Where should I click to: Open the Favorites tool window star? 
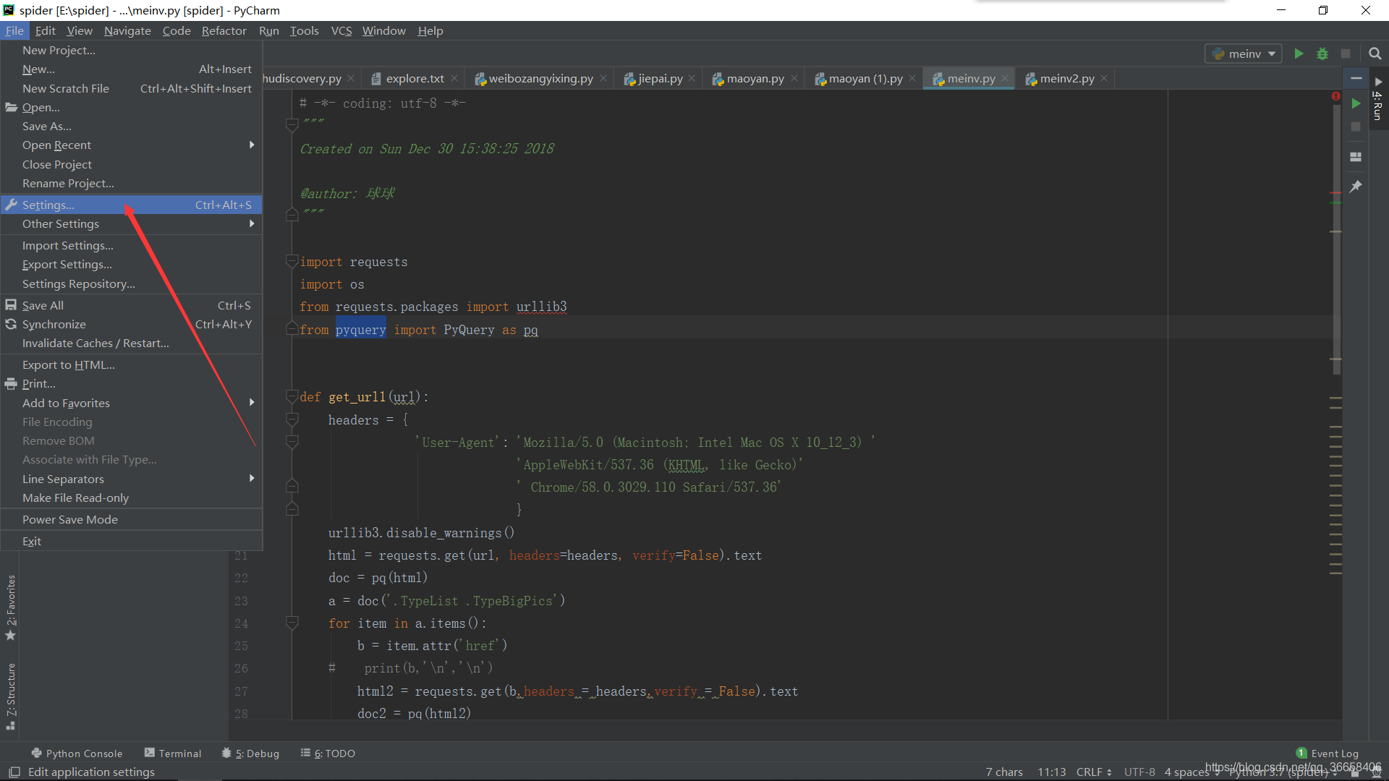coord(11,635)
